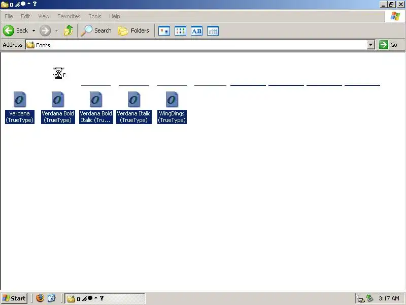The width and height of the screenshot is (406, 305).
Task: Switch to List view
Action: coord(181,31)
